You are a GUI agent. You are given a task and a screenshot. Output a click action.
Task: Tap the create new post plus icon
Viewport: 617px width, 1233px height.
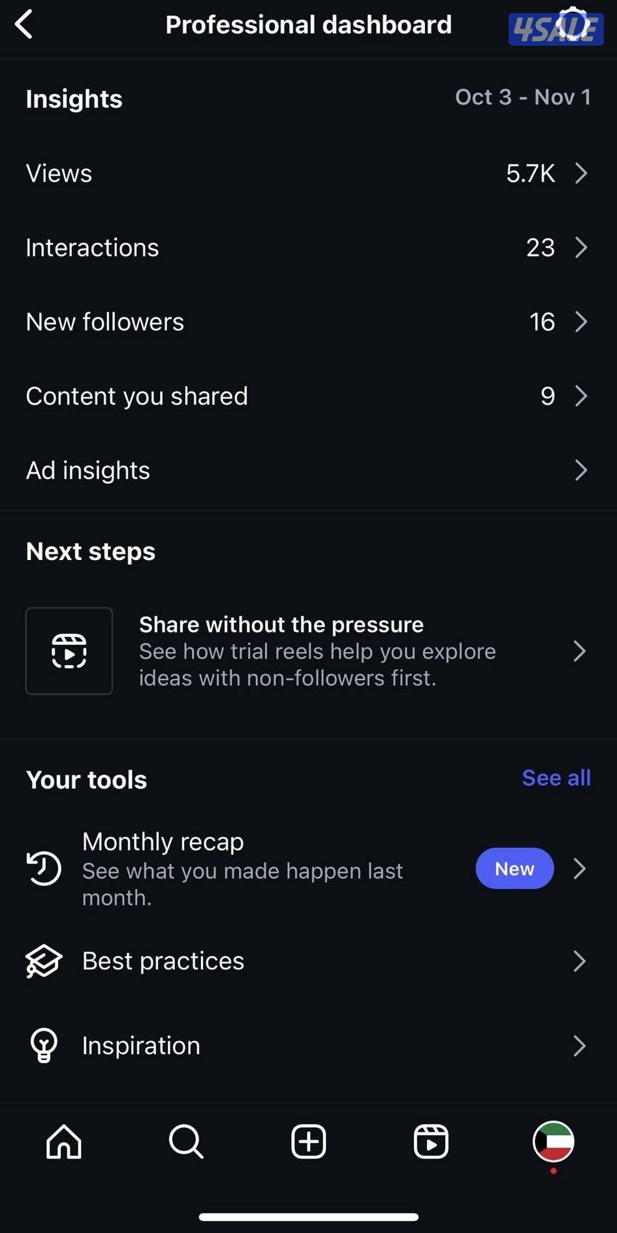[308, 1142]
